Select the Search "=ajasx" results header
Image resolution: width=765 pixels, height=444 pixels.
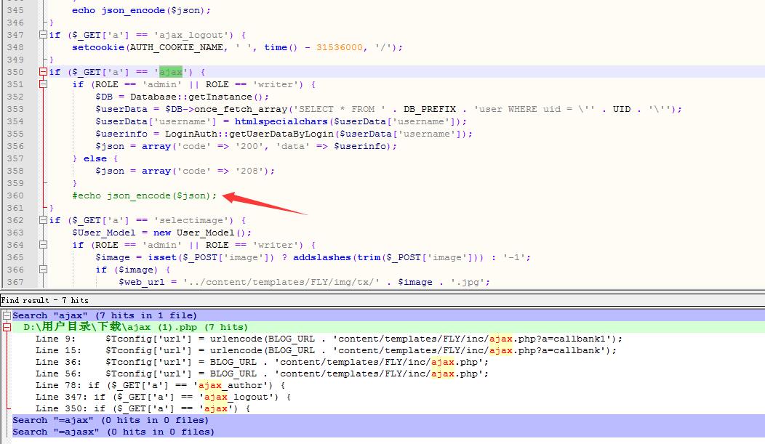(x=113, y=432)
